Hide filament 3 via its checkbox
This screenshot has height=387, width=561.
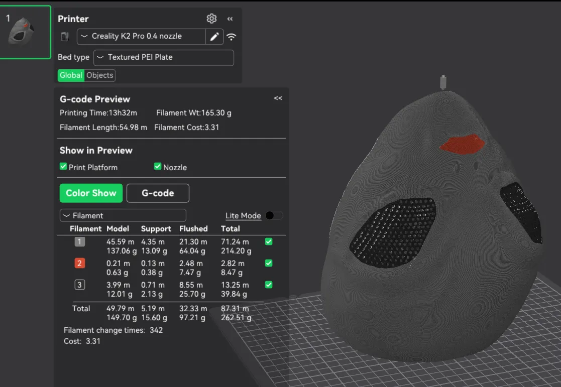coord(269,285)
